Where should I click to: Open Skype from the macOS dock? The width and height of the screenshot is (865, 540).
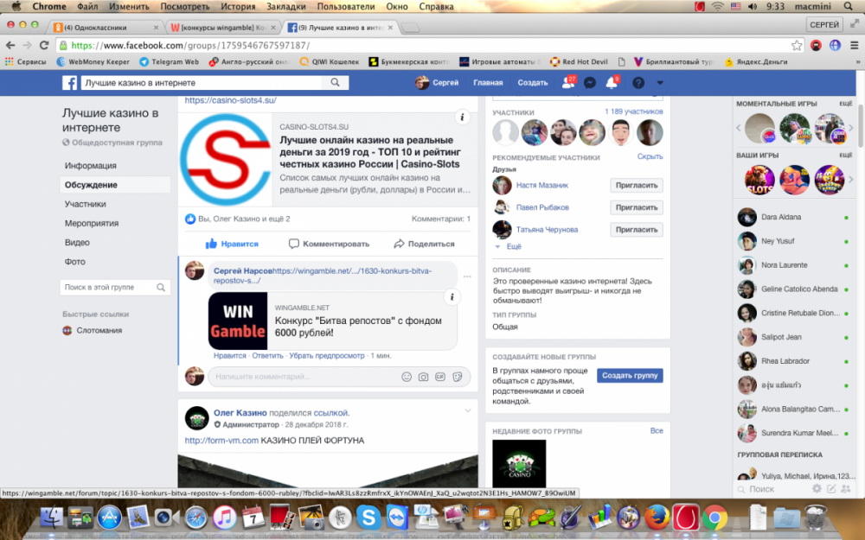coord(368,518)
